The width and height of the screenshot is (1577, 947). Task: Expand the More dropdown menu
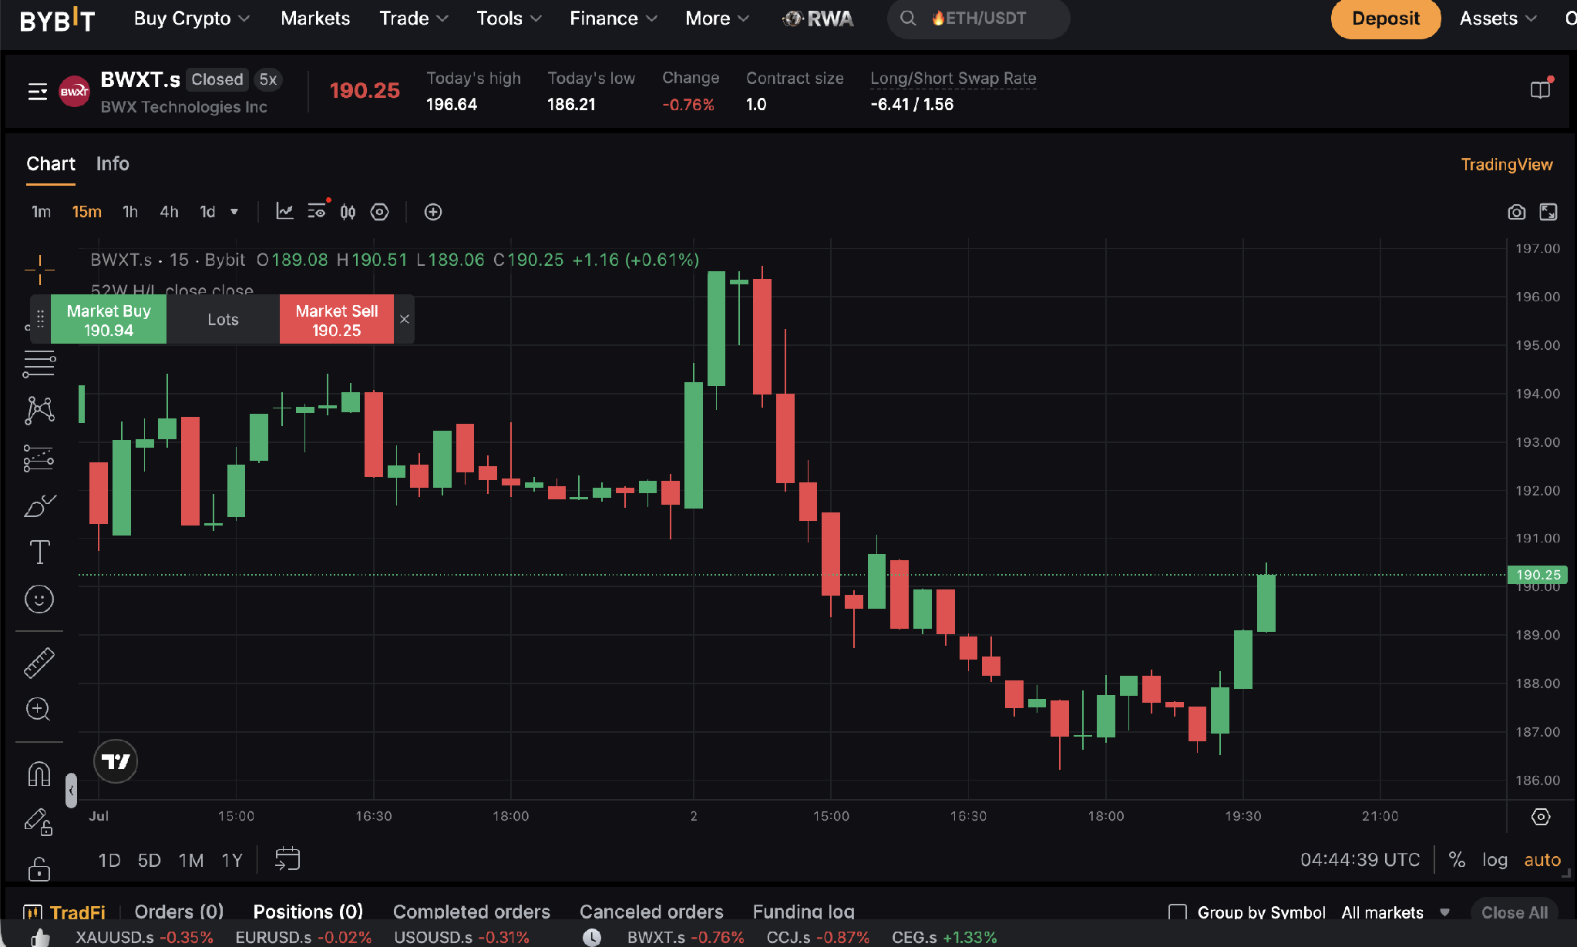point(717,18)
